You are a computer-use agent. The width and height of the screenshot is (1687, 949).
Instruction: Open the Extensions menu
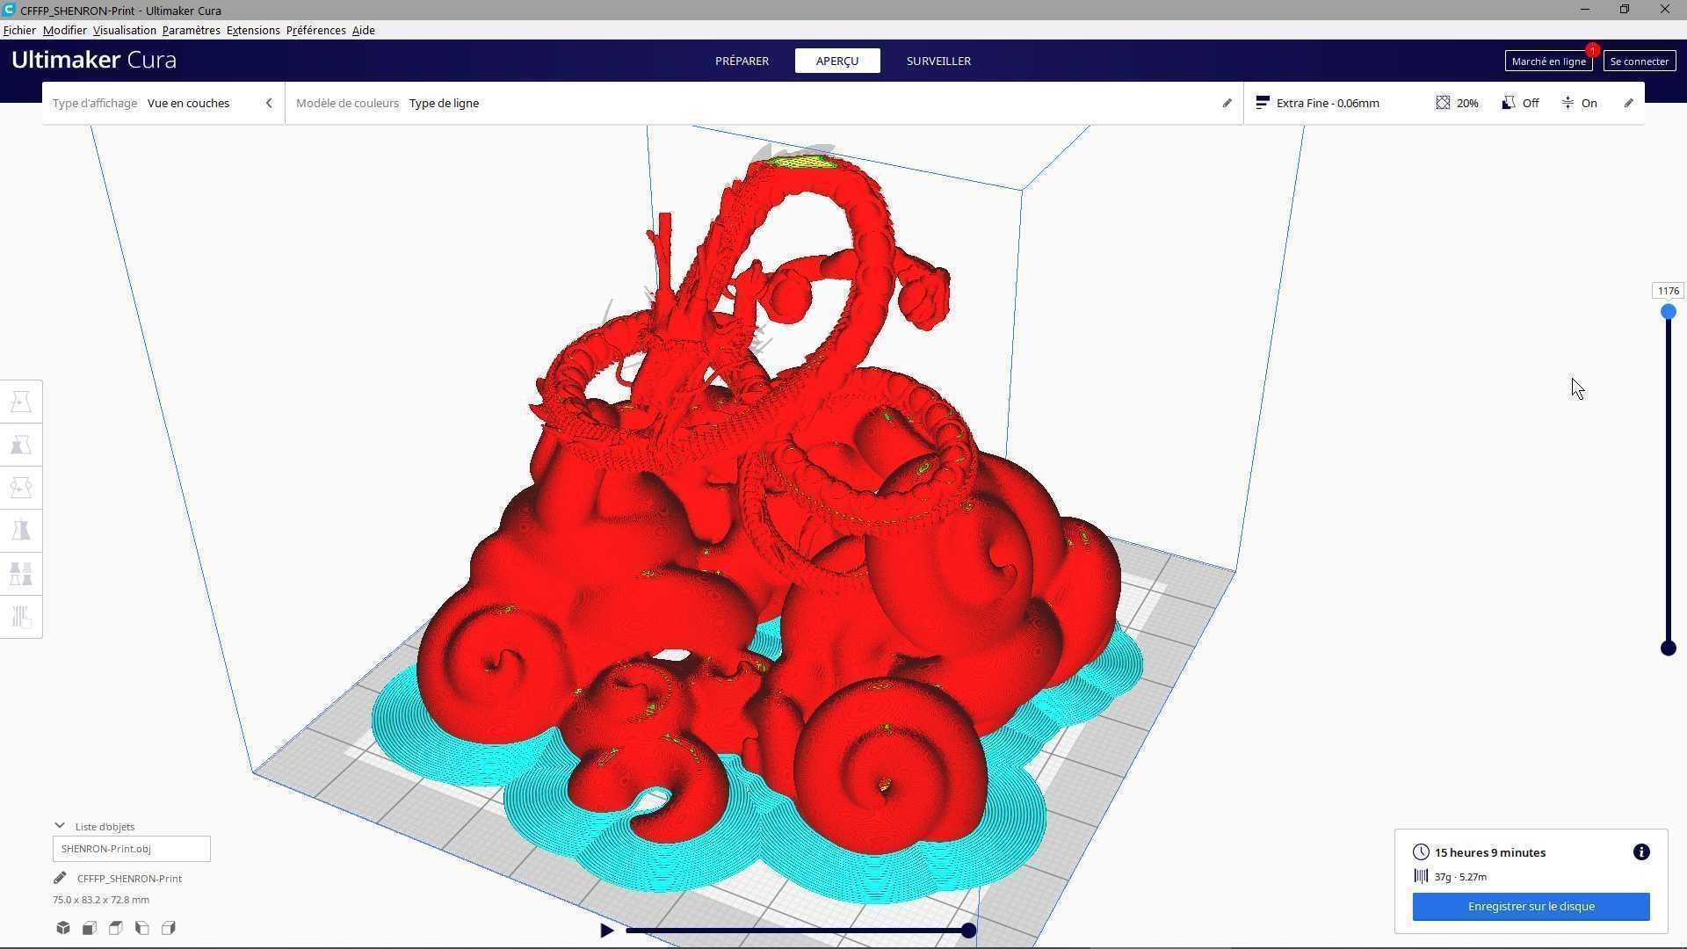coord(253,30)
